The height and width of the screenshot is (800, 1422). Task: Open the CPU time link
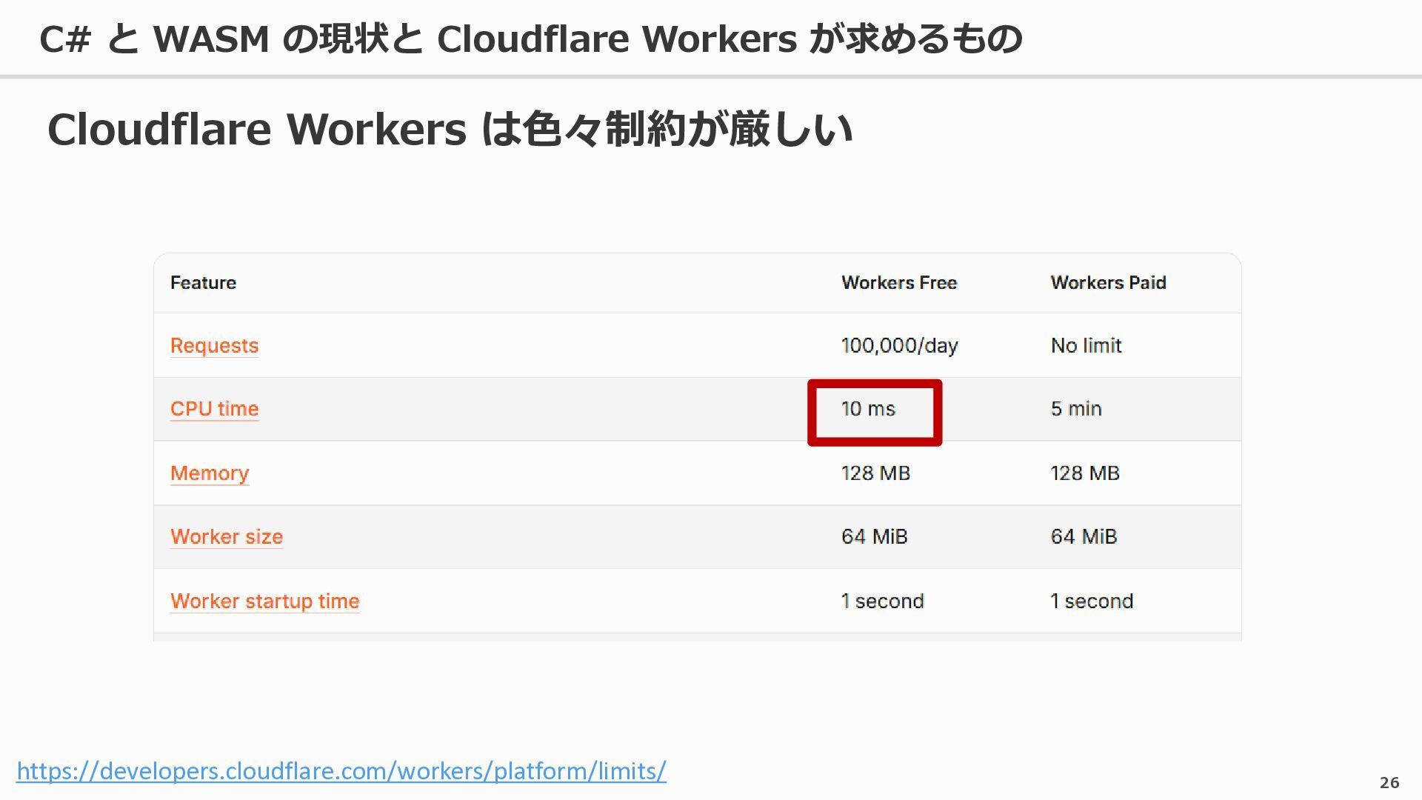click(214, 409)
